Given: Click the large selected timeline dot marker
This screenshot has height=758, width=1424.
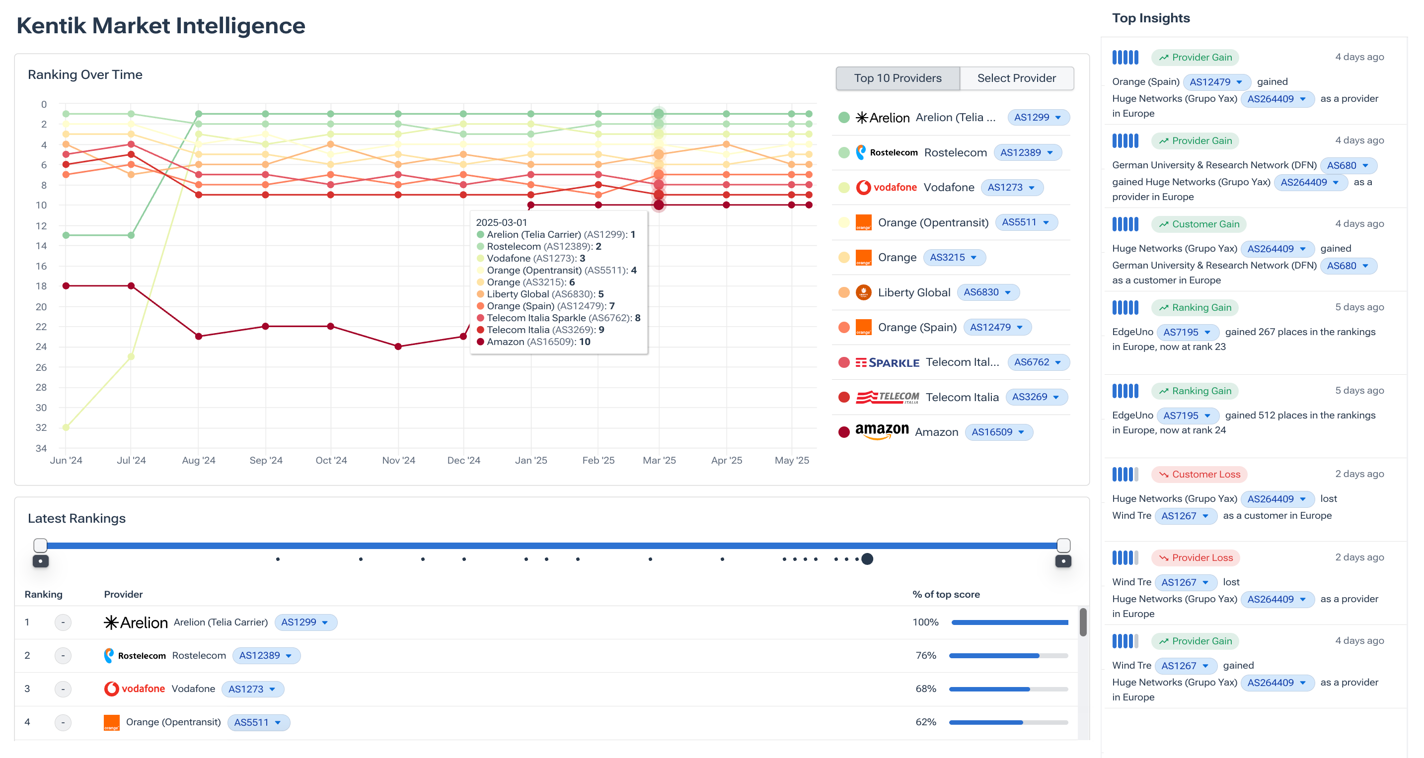Looking at the screenshot, I should (867, 559).
